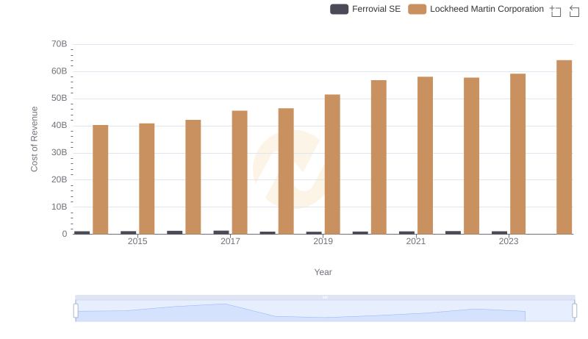Click the Ferrovial SE bar for 2021
Viewport: 588px width, 339px height.
406,232
